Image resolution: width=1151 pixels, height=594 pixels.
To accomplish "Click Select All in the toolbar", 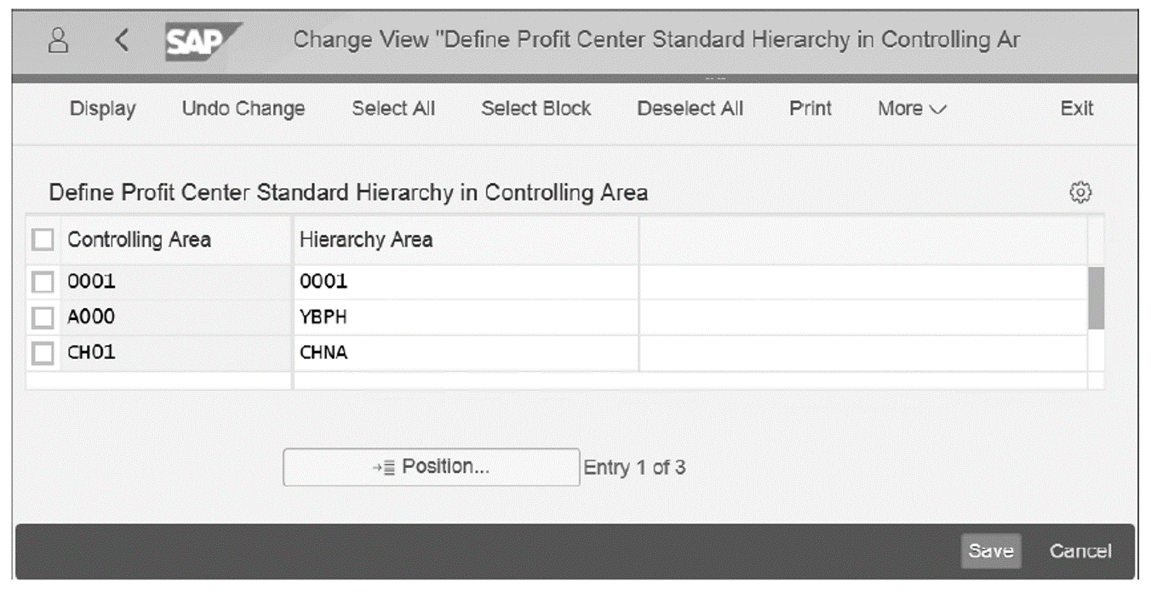I will [393, 108].
